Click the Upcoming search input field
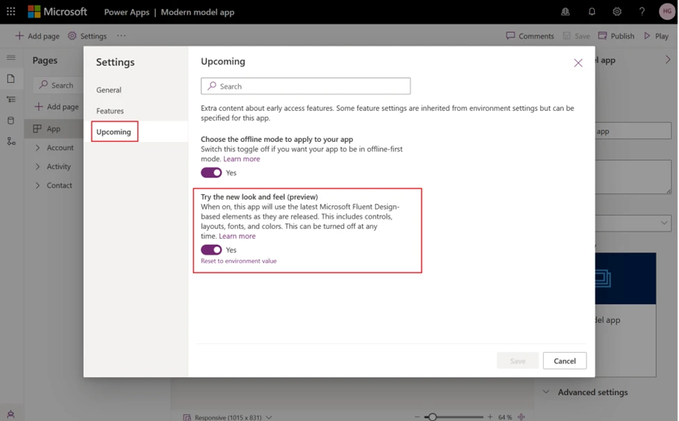This screenshot has height=421, width=679. 305,86
